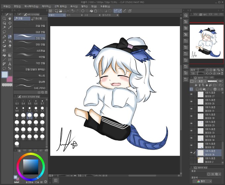225x185 pixels.
Task: Open the 필터(I) menu
Action: [84, 6]
